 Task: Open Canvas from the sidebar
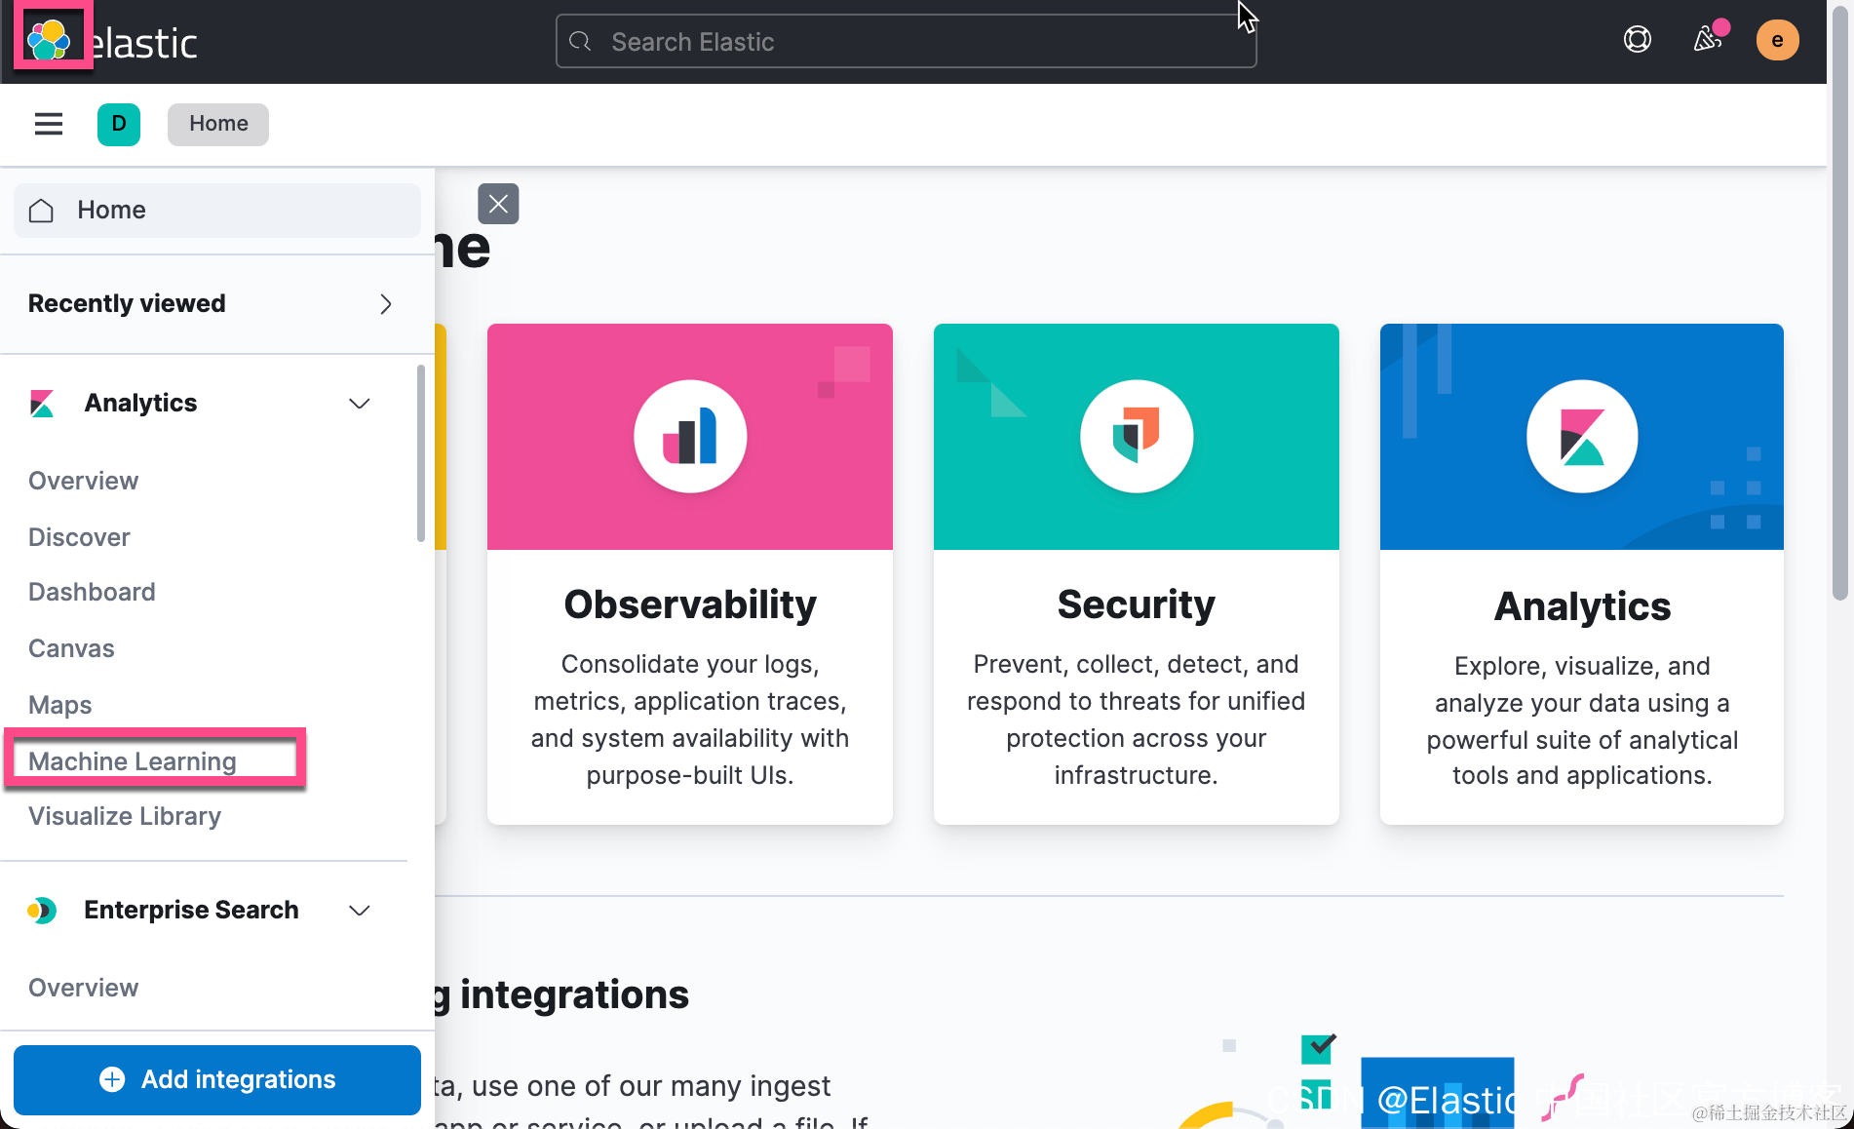point(71,648)
